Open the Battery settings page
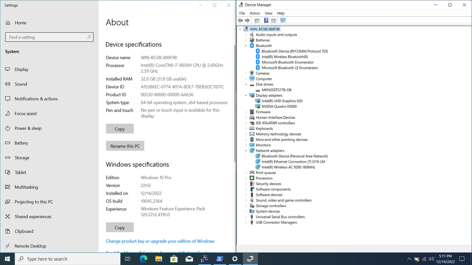This screenshot has height=265, width=472. click(x=21, y=143)
